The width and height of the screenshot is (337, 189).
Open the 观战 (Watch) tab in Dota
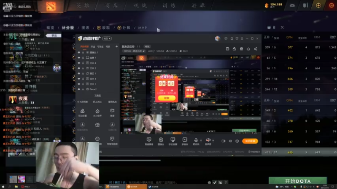tap(141, 6)
